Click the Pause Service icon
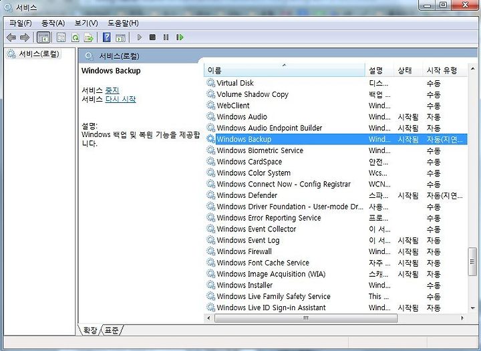The image size is (481, 351). 166,37
